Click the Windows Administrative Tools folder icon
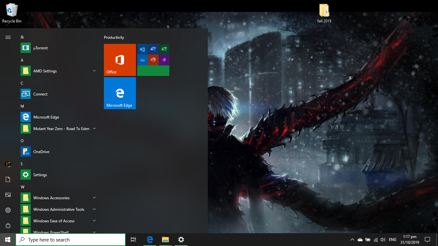Image resolution: width=438 pixels, height=246 pixels. pos(26,209)
